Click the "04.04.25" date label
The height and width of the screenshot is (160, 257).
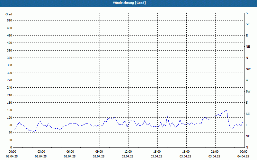point(243,156)
